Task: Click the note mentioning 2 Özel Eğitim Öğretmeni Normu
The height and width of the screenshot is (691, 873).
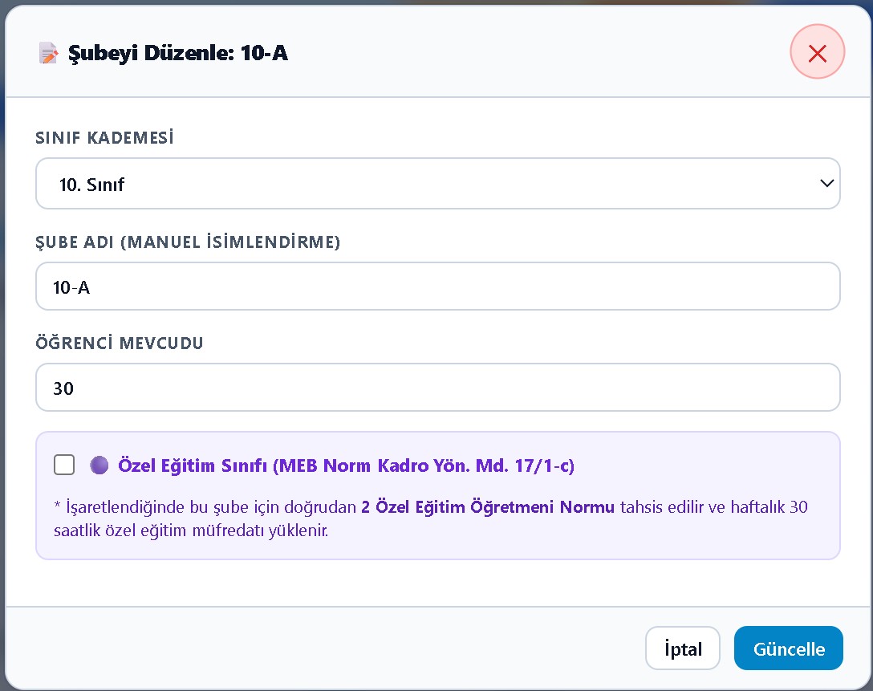Action: point(430,518)
